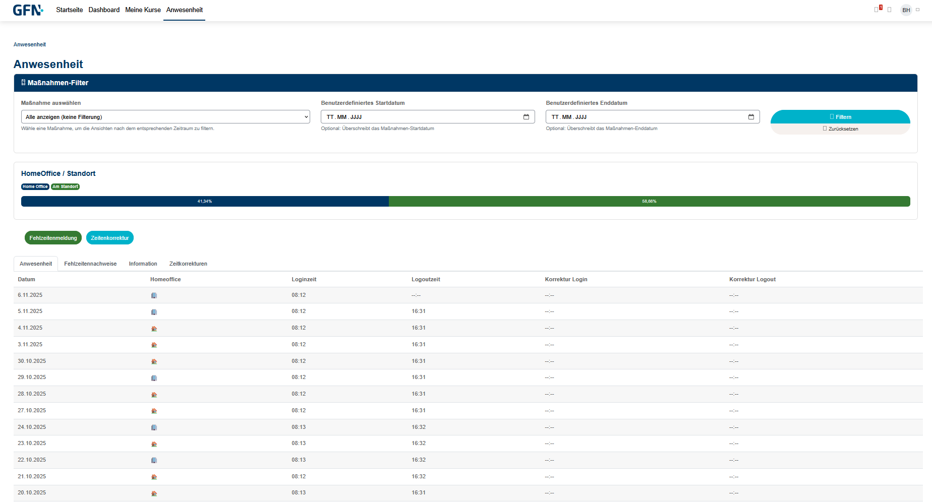Click the Home Office legend badge
Viewport: 932px width, 504px height.
click(35, 186)
